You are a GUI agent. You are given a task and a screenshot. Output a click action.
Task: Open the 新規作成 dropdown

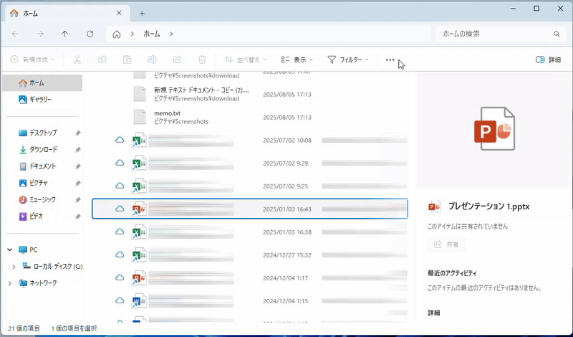pyautogui.click(x=32, y=60)
